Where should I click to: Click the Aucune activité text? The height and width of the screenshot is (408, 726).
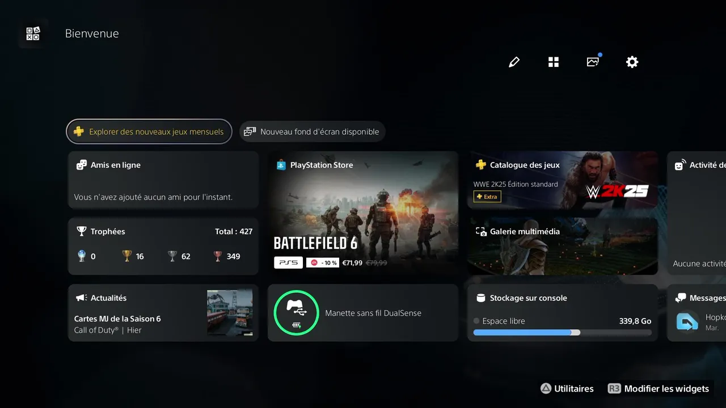pos(699,263)
